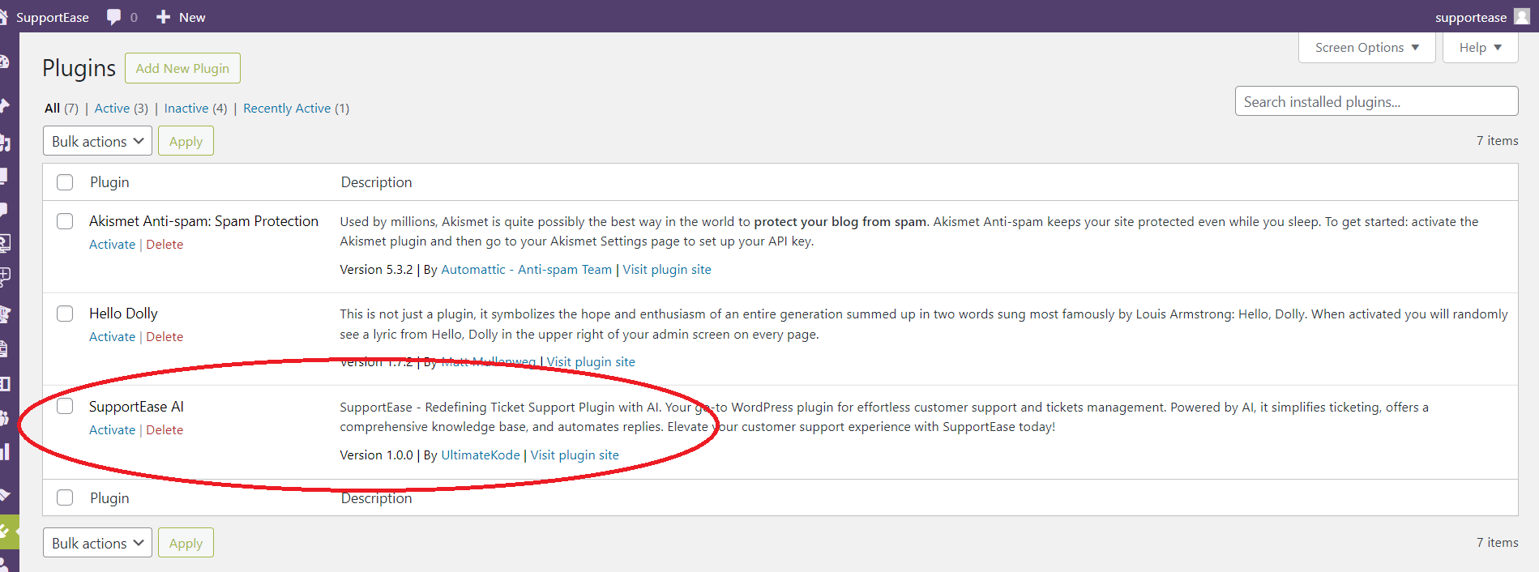This screenshot has width=1539, height=572.
Task: Click the Description column header at top
Action: coord(376,182)
